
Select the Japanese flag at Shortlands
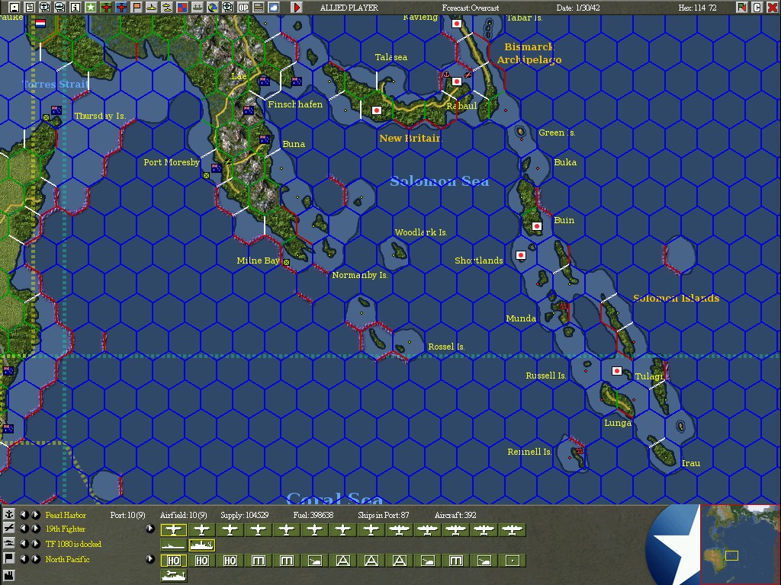520,255
